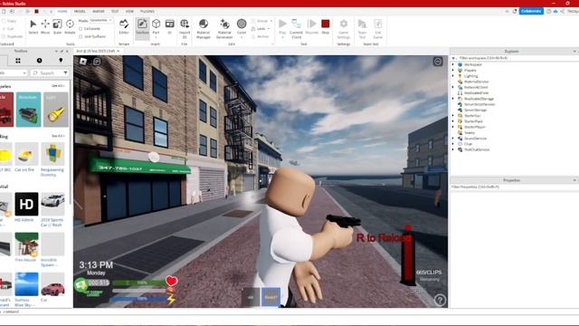Open the Roblox menu icon in viewport
The height and width of the screenshot is (326, 579).
[83, 62]
